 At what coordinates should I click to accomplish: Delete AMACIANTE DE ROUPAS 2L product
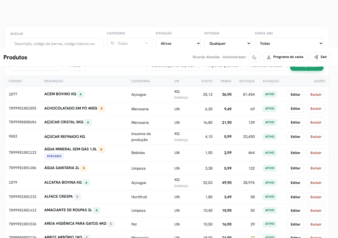click(316, 210)
